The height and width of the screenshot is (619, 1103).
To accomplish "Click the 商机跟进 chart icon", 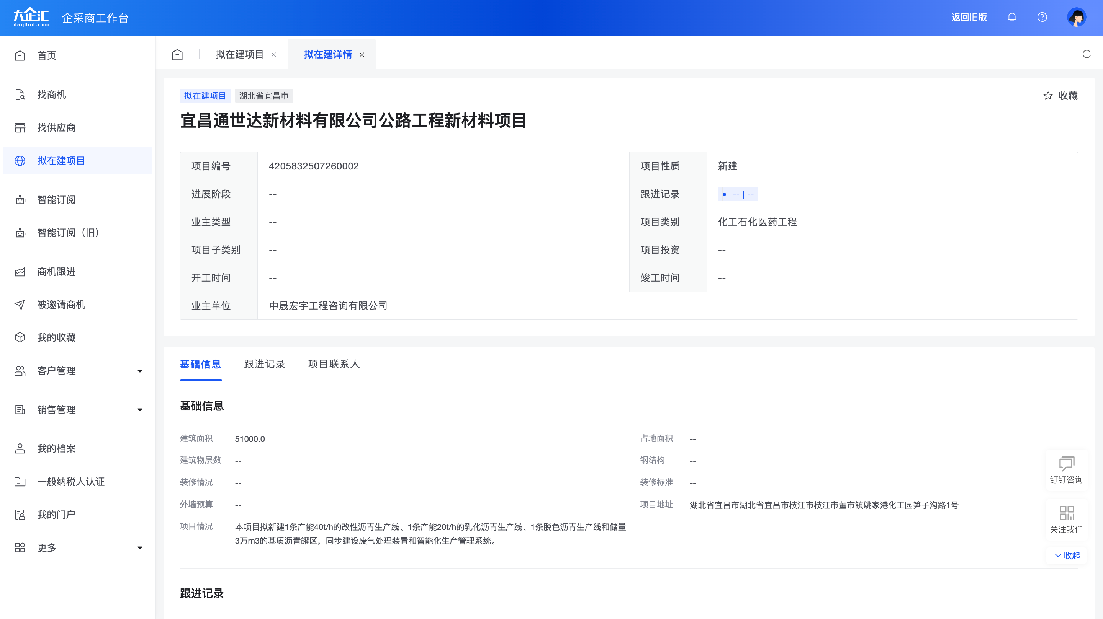I will (20, 272).
